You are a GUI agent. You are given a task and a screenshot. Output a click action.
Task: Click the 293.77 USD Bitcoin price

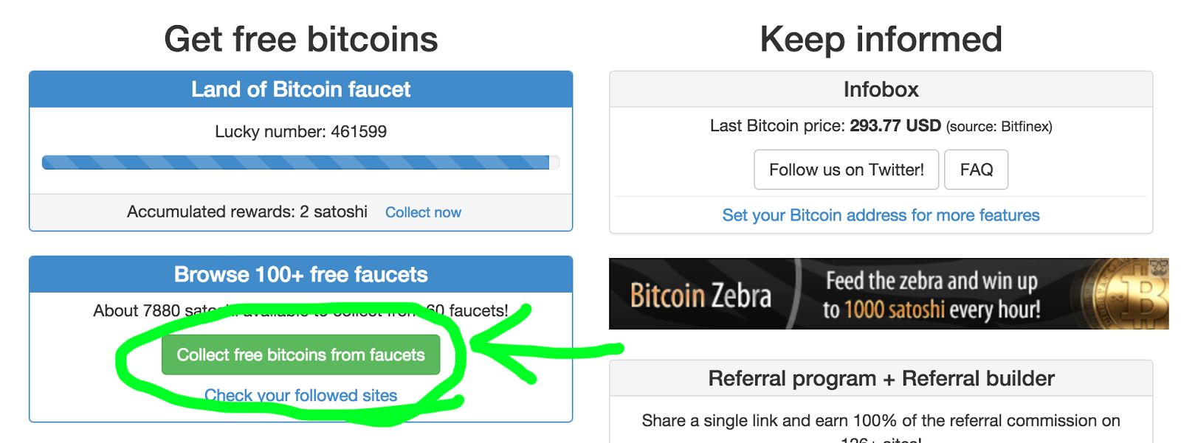click(895, 126)
